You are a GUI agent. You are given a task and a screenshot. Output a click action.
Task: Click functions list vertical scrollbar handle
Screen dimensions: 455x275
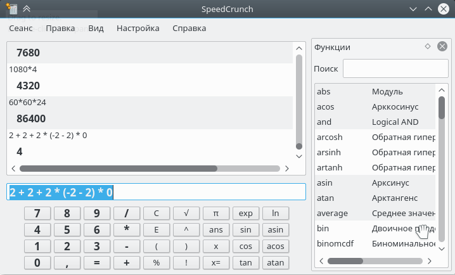(442, 108)
